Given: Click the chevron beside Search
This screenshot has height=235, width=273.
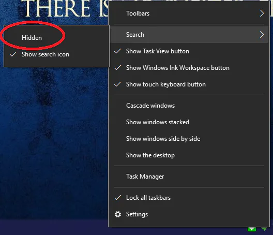Looking at the screenshot, I should click(x=262, y=35).
